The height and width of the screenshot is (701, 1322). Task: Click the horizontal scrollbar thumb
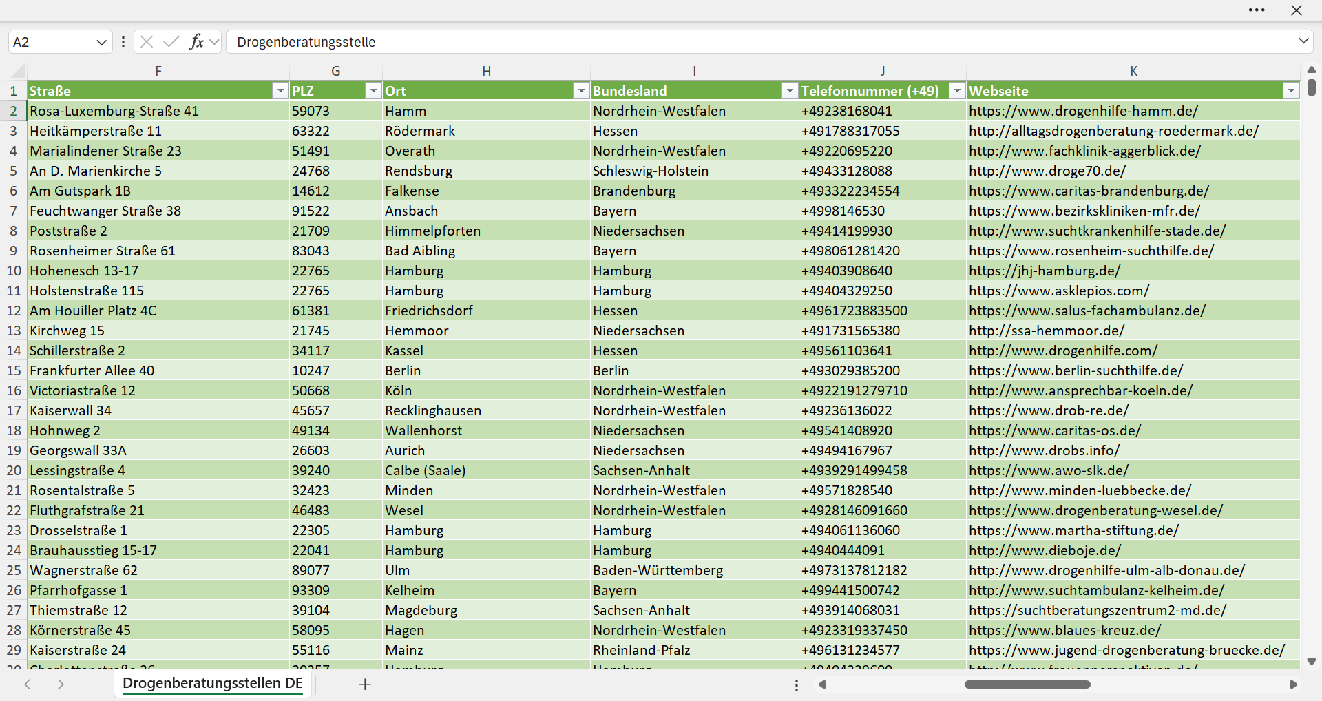1027,684
